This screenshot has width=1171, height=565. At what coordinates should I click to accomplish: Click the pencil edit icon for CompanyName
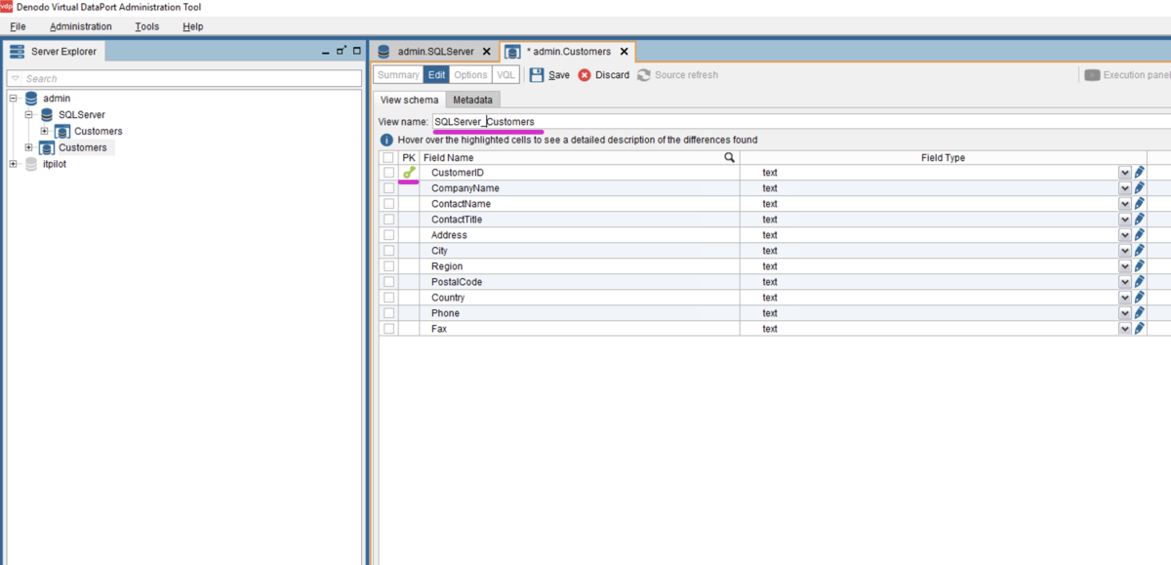coord(1139,188)
